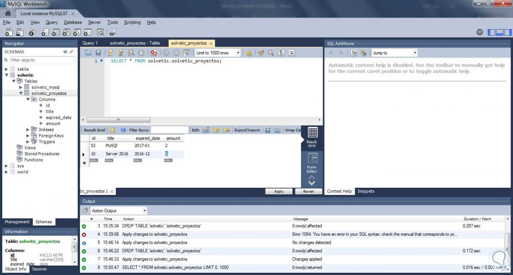Create a new table icon

(x=56, y=32)
